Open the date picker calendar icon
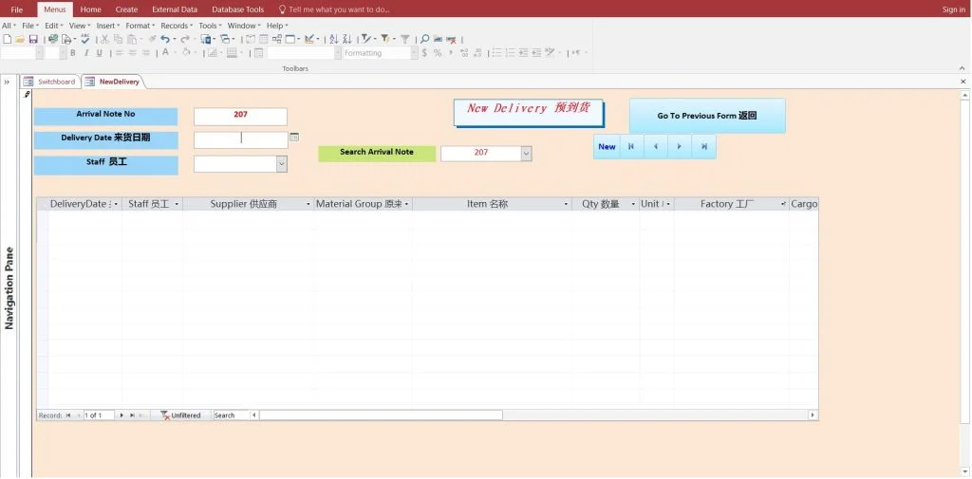Viewport: 972px width, 479px height. (294, 138)
